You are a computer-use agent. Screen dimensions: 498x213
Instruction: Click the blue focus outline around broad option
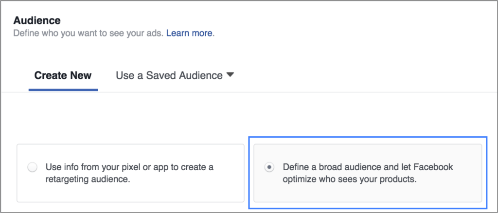[368, 138]
